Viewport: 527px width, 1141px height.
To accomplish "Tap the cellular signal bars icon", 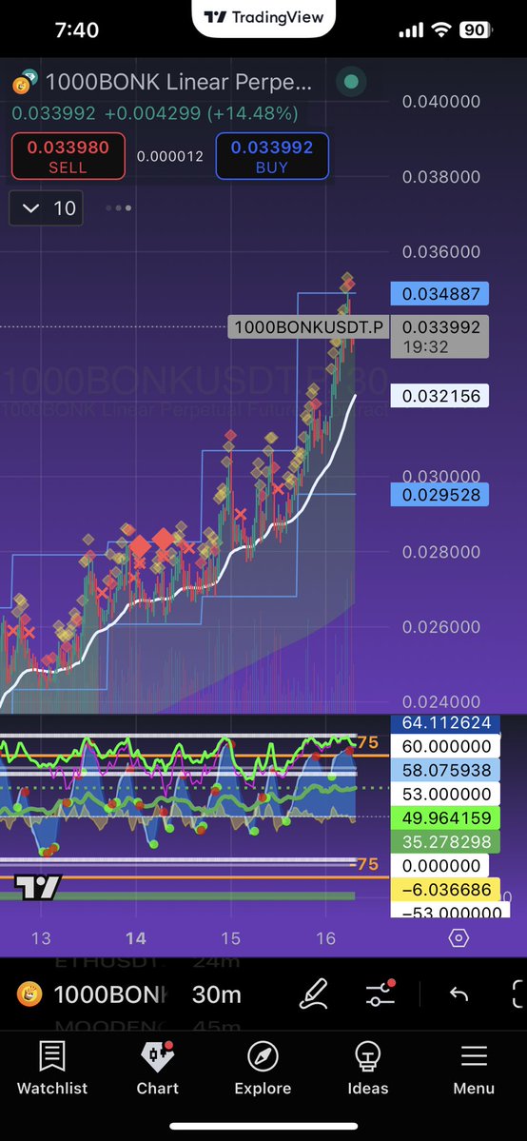I will 411,30.
